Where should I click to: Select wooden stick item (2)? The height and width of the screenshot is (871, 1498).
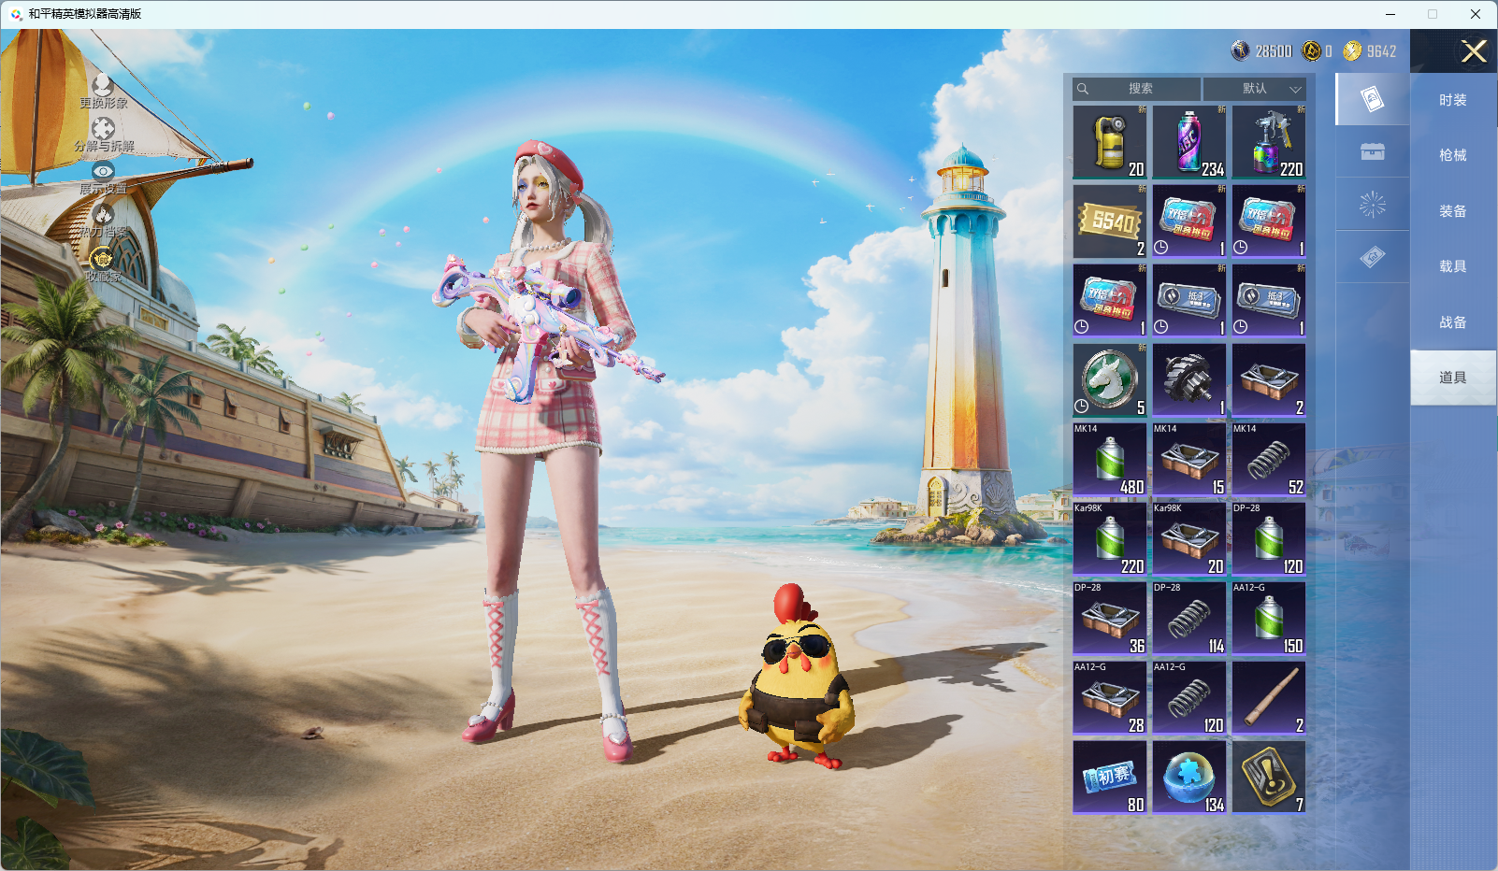click(1269, 698)
